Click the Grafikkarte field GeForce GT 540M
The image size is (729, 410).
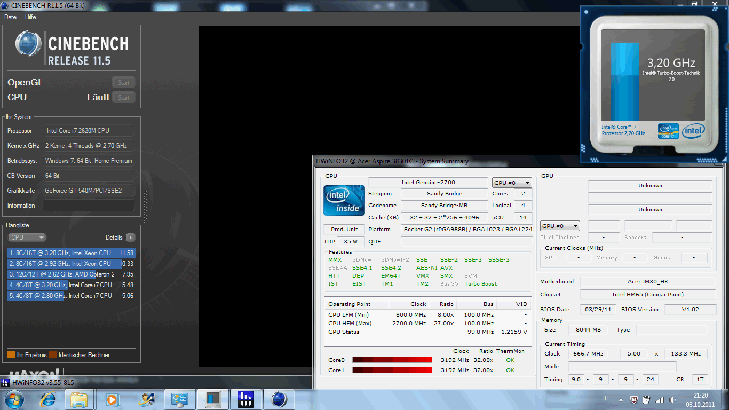pos(89,191)
